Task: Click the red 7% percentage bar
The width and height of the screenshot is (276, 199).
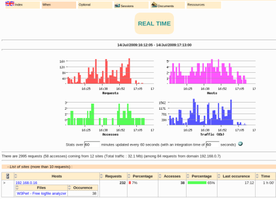Action: click(130, 183)
